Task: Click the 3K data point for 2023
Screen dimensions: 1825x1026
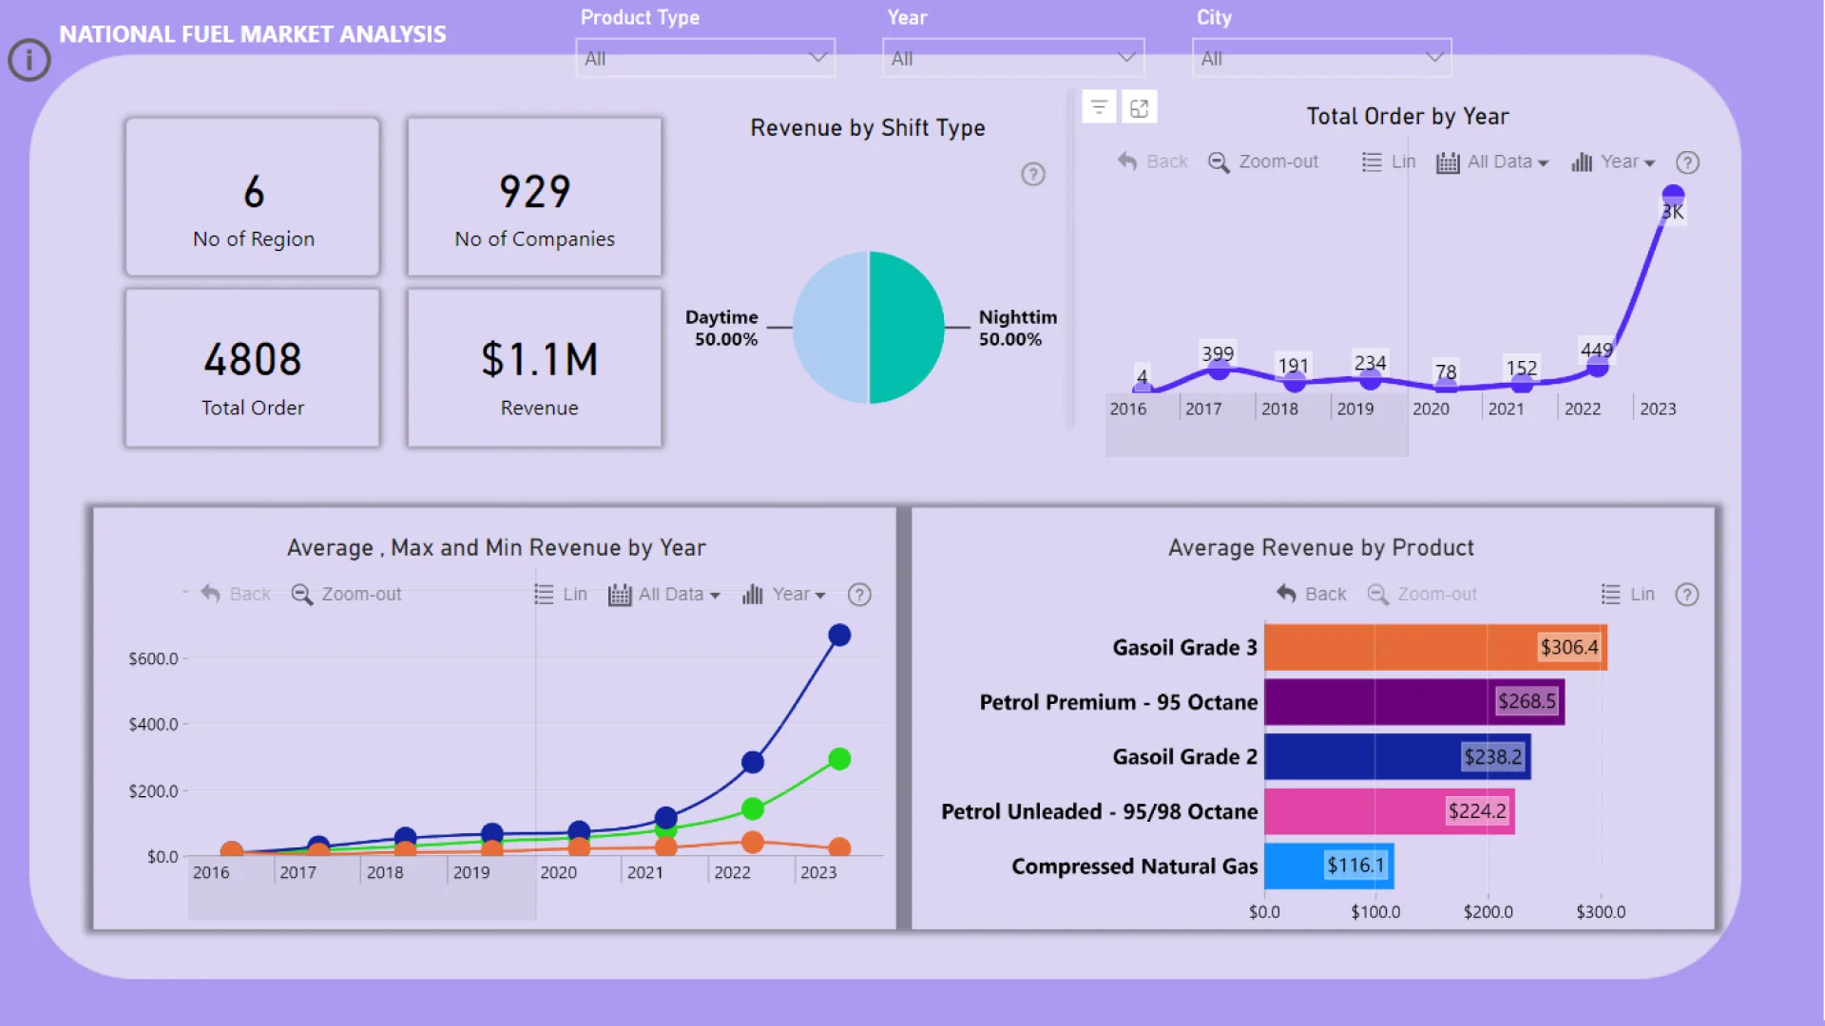Action: (1673, 196)
